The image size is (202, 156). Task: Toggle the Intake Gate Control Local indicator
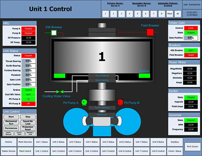click(191, 29)
